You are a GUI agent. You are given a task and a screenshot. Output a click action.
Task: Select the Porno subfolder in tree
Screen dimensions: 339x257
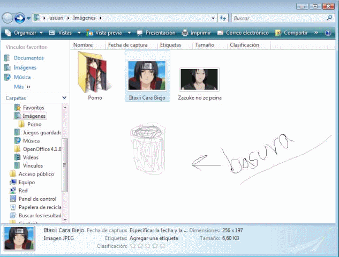point(30,124)
